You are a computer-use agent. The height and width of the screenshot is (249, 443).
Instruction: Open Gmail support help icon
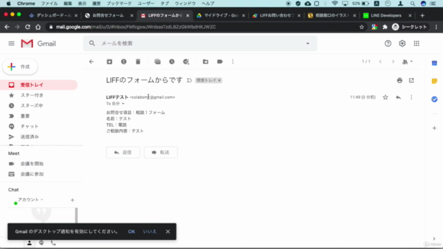click(388, 44)
